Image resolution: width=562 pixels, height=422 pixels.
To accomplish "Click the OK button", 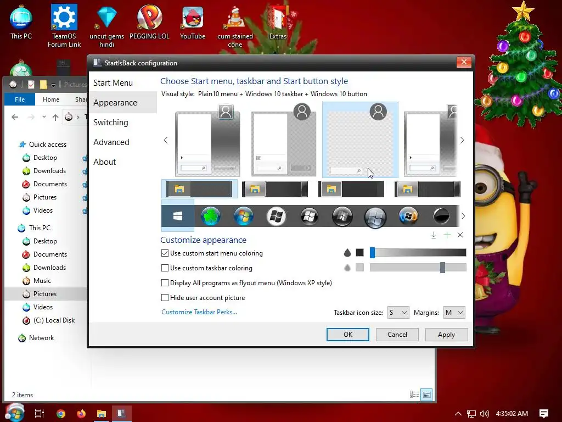I will 347,335.
